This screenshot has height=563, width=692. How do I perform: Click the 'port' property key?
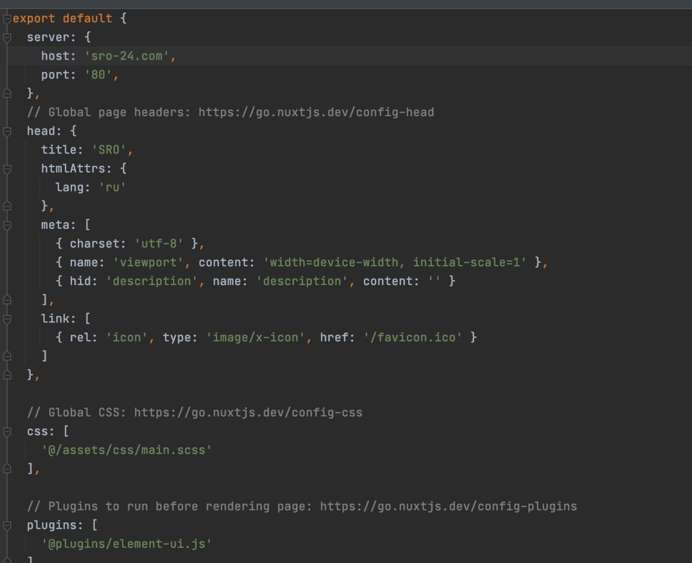coord(55,75)
